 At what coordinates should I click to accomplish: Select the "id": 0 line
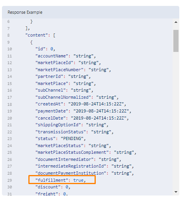45,49
